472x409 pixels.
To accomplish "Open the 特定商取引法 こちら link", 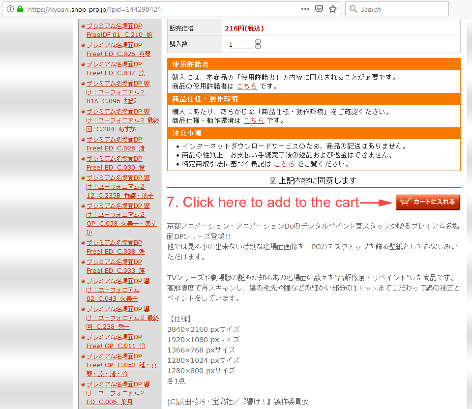I will pyautogui.click(x=284, y=164).
